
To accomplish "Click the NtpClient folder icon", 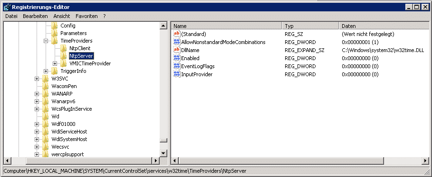I will [64, 48].
